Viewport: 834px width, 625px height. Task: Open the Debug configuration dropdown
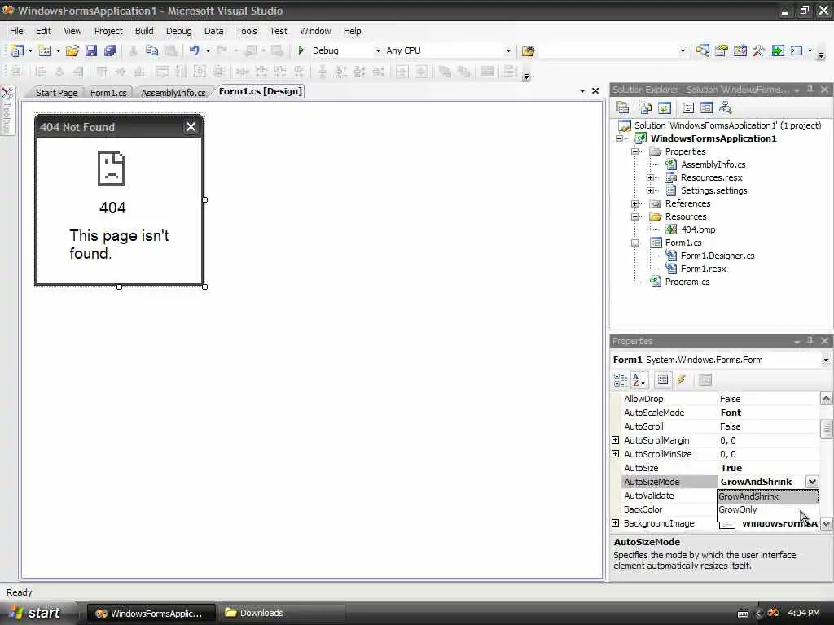tap(378, 50)
